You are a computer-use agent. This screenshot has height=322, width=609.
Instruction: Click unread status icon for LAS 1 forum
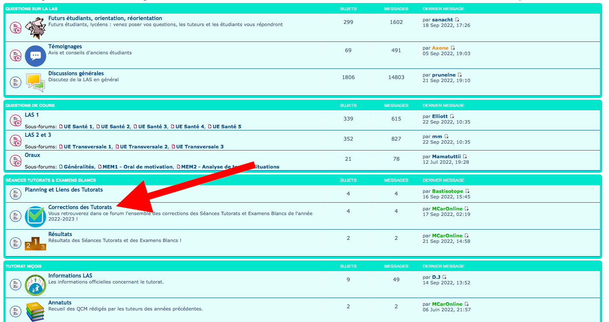coord(15,121)
